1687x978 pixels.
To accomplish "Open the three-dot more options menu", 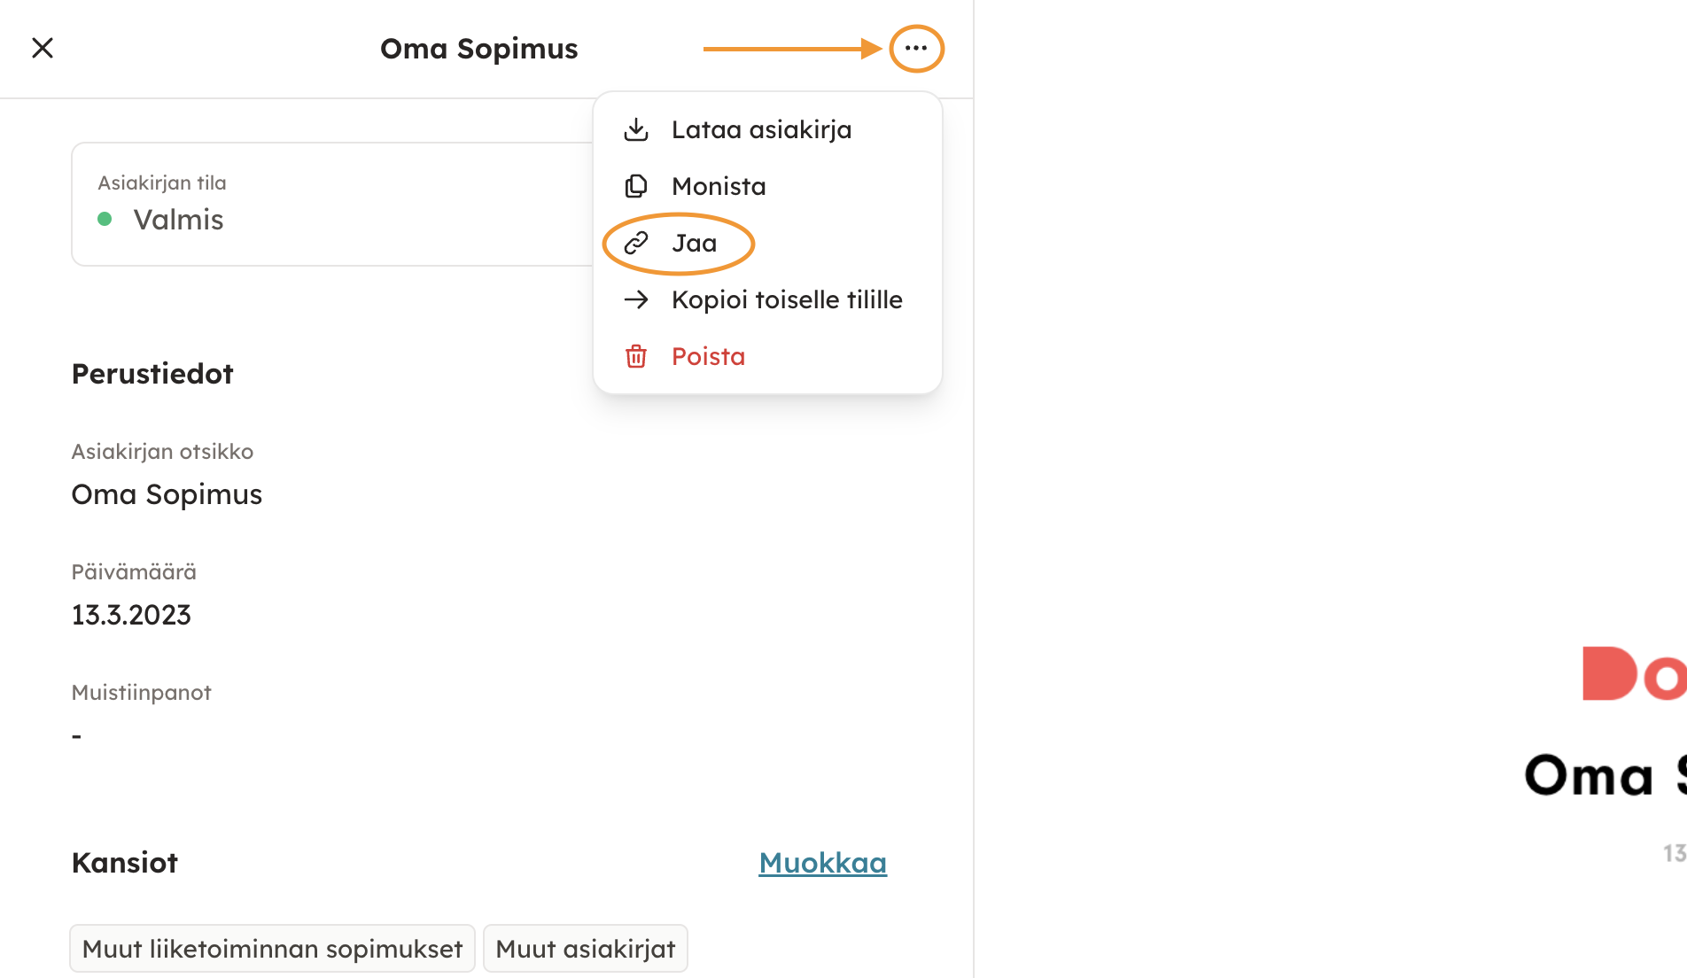I will pos(916,49).
